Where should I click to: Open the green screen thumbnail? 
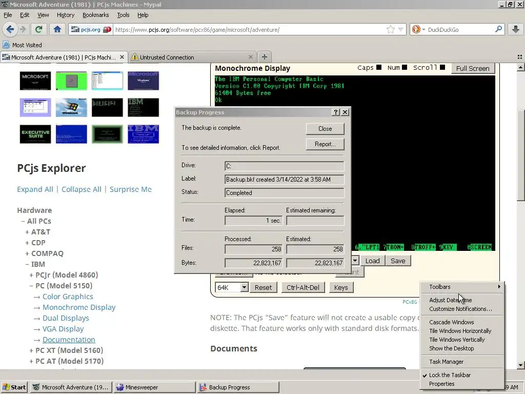click(x=71, y=81)
